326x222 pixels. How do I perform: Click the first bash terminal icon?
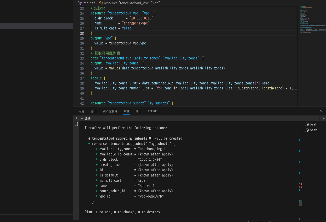(307, 124)
